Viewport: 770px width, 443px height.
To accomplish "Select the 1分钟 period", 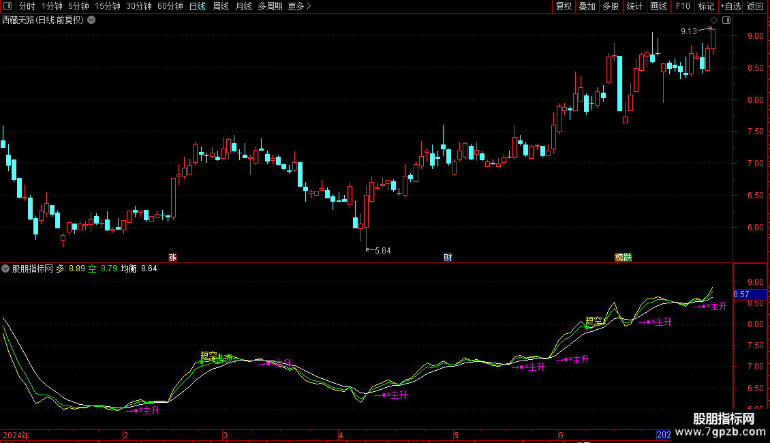I will coord(52,6).
